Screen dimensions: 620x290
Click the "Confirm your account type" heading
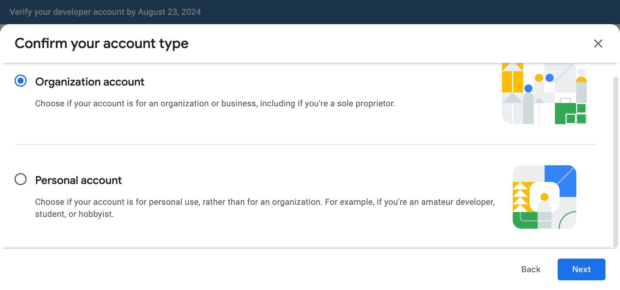(x=101, y=43)
